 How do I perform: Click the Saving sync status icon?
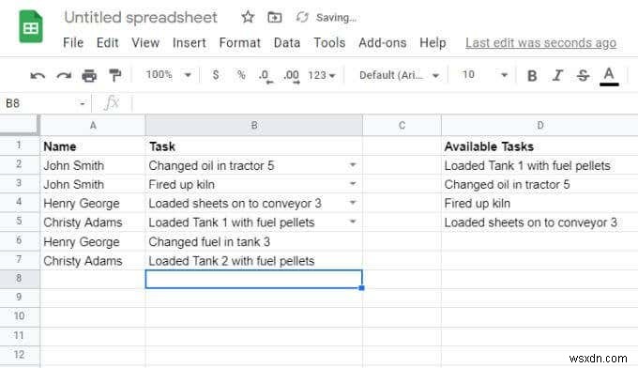pyautogui.click(x=302, y=17)
